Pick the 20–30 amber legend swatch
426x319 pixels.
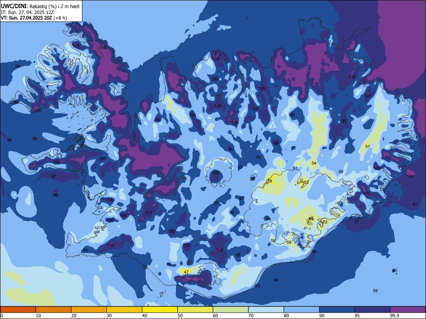(89, 310)
